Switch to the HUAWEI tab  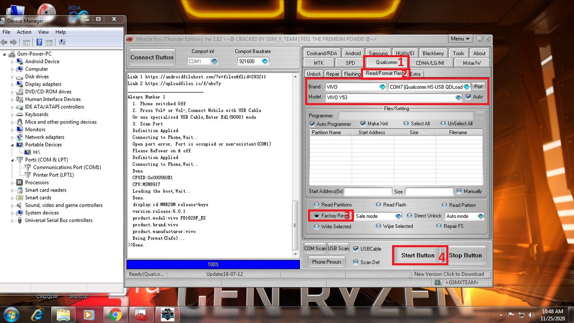(405, 53)
